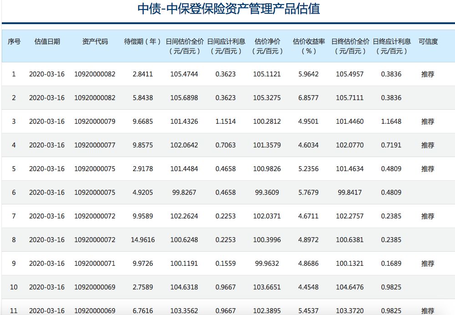Viewport: 455px width, 315px height.
Task: Click the date 2020-03-16 in row 1
Action: click(47, 74)
